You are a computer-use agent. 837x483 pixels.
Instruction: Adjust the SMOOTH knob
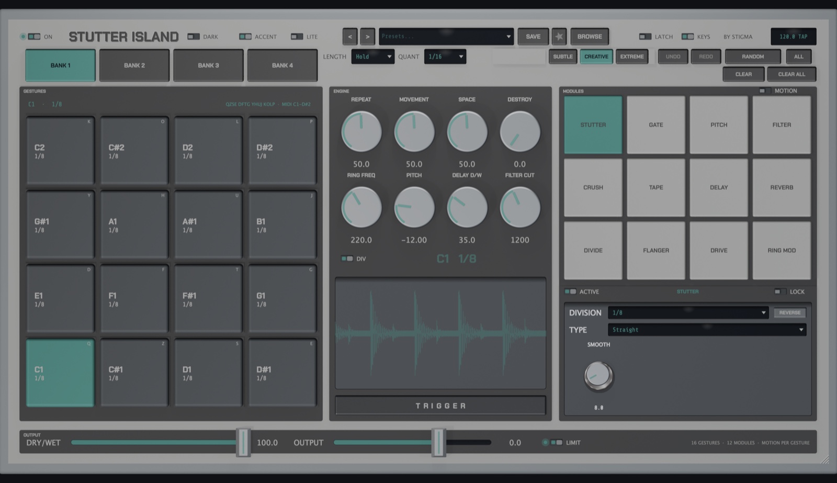(598, 376)
